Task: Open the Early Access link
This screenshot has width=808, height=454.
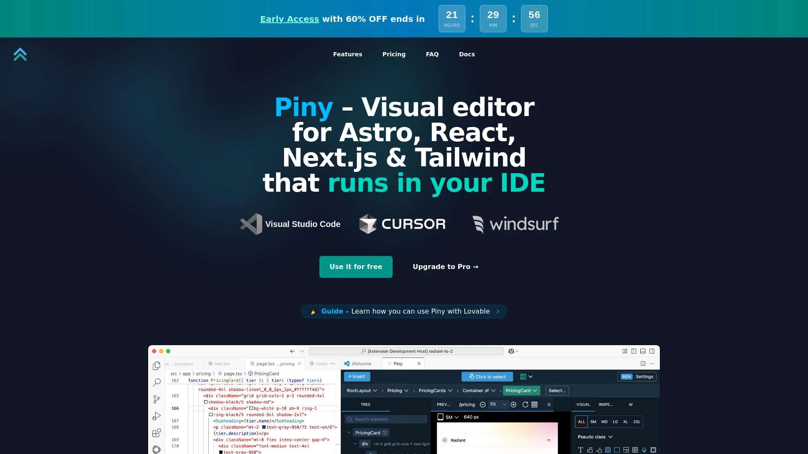Action: [x=290, y=18]
